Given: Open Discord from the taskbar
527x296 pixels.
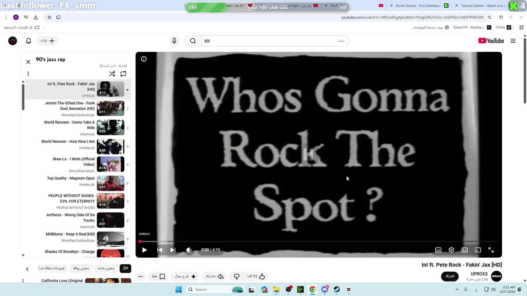Looking at the screenshot, I should click(x=325, y=289).
